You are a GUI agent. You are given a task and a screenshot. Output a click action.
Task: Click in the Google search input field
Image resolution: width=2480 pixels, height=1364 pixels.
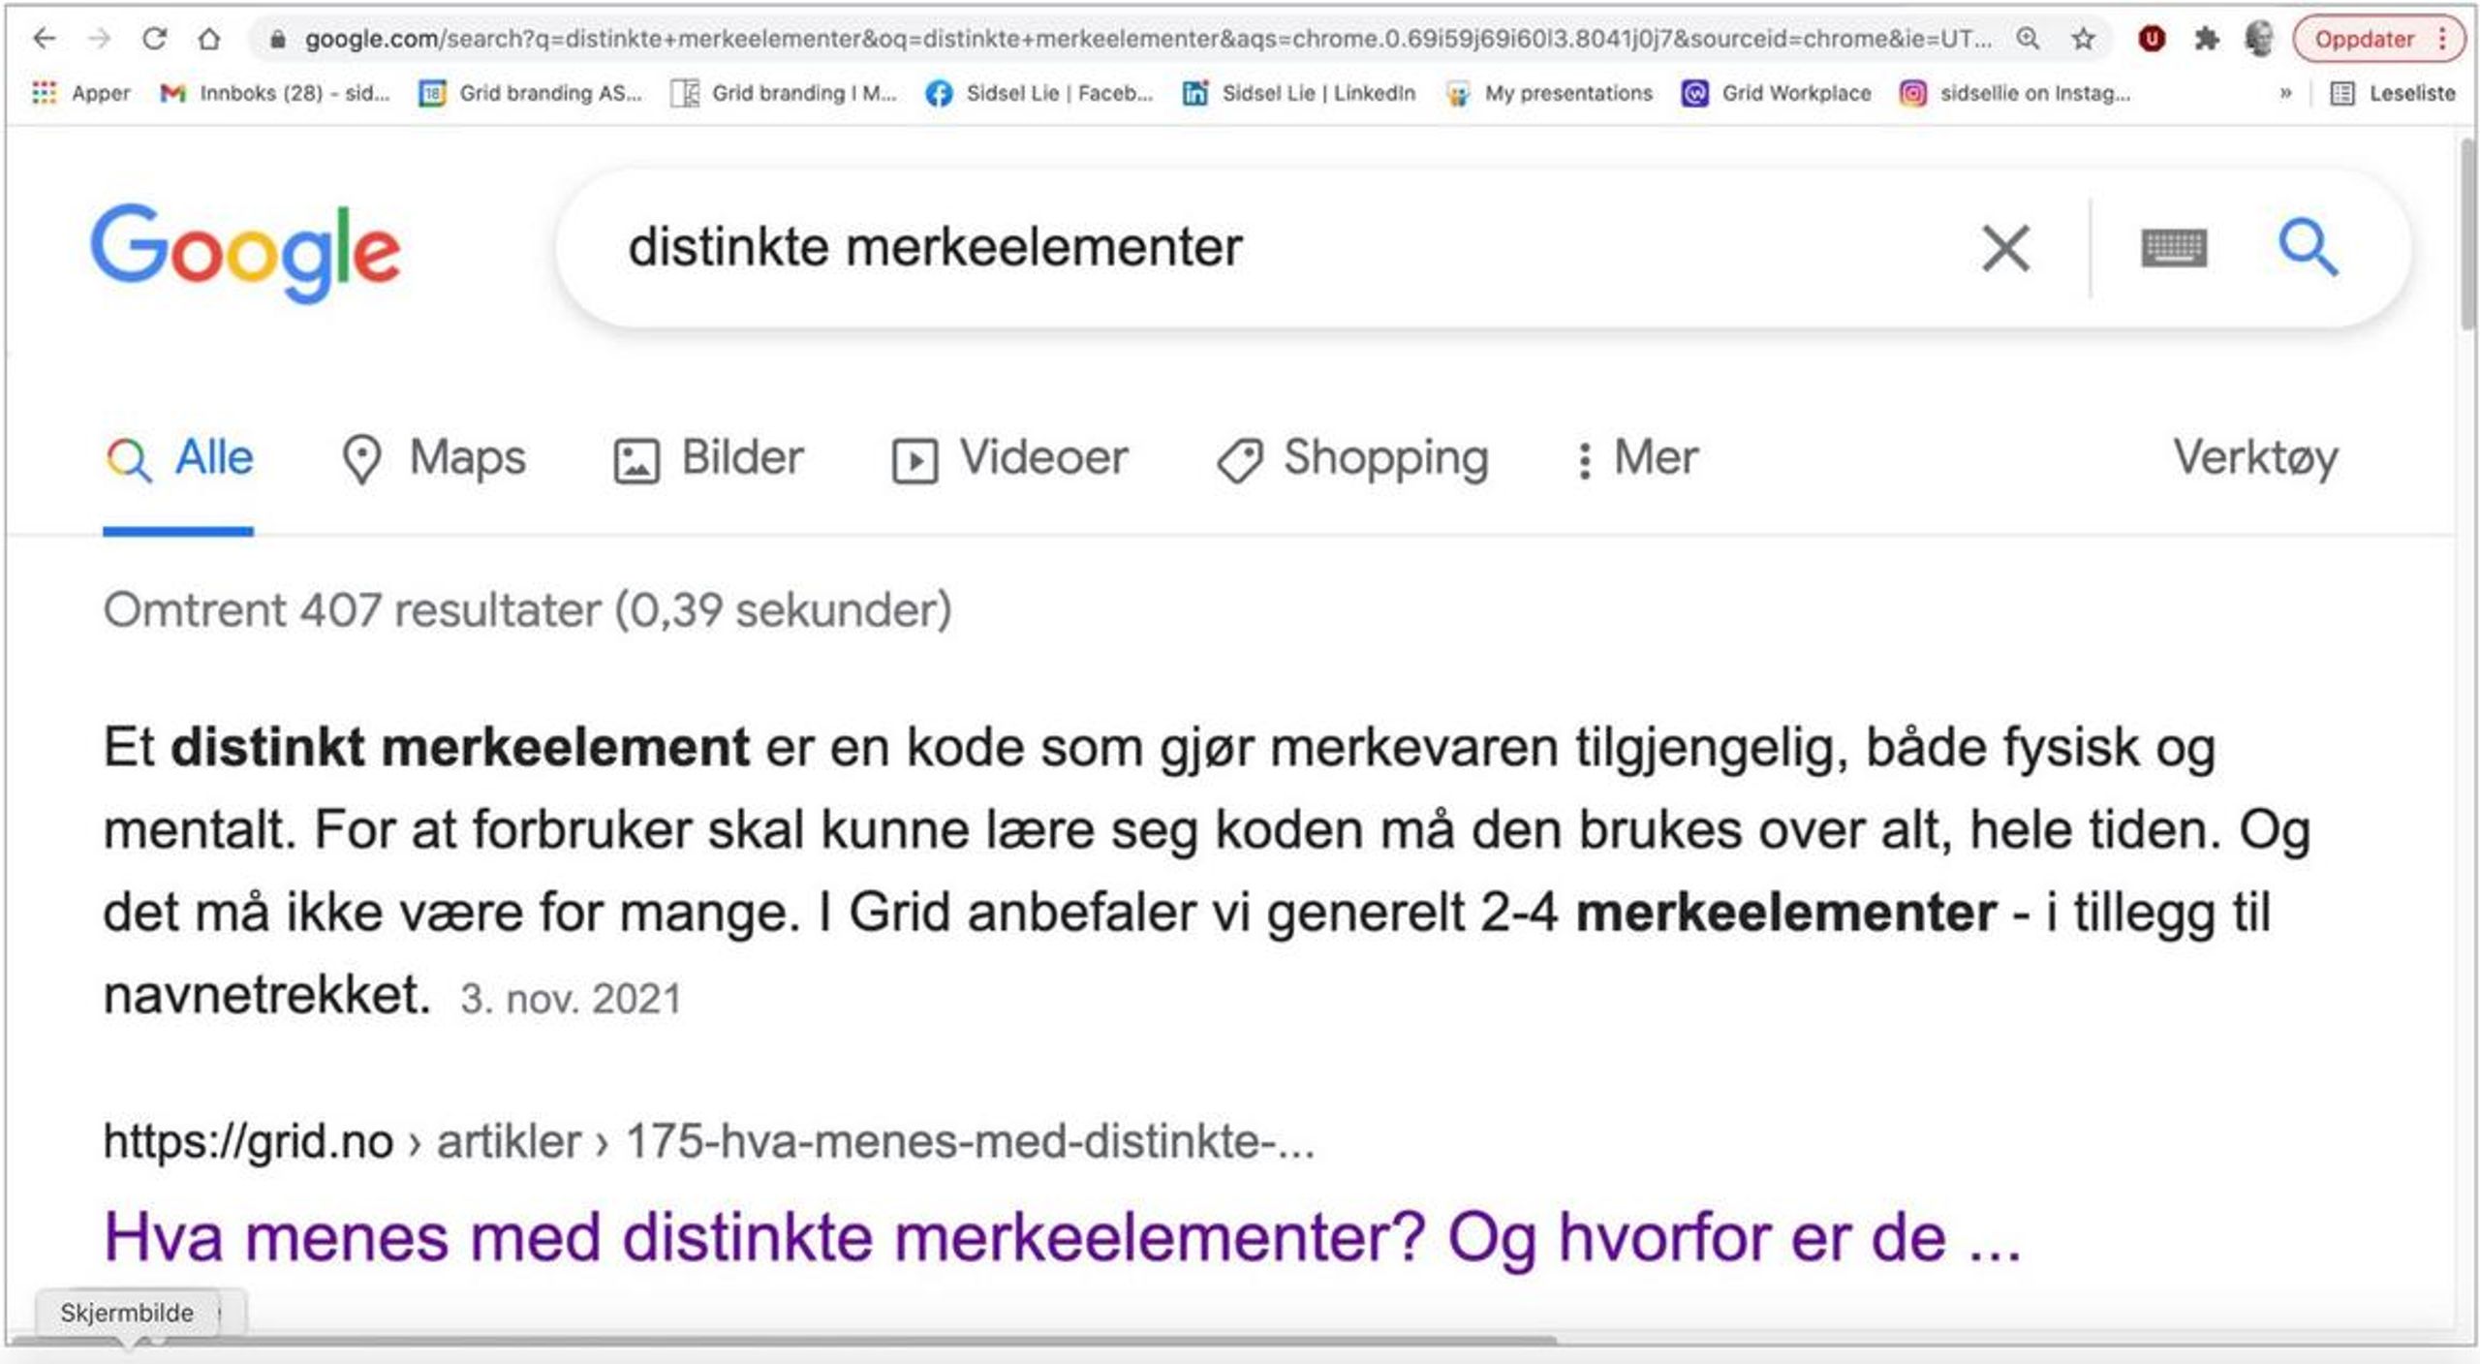[x=1259, y=248]
